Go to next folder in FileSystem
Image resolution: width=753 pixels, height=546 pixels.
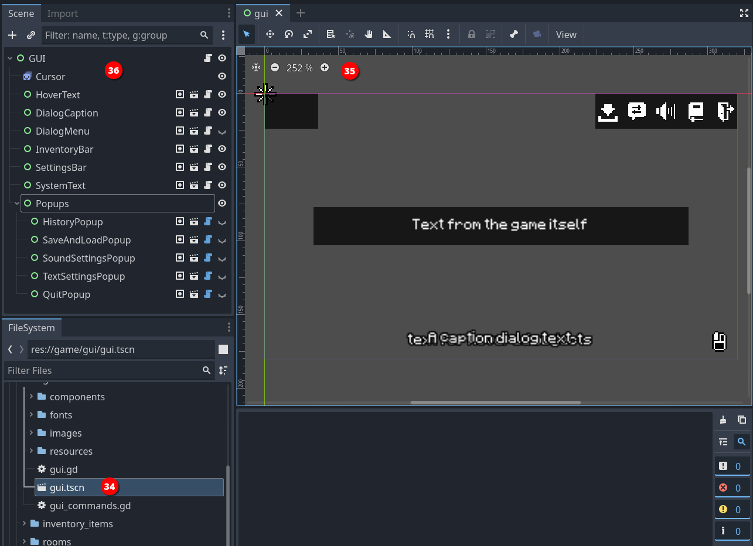pos(22,349)
